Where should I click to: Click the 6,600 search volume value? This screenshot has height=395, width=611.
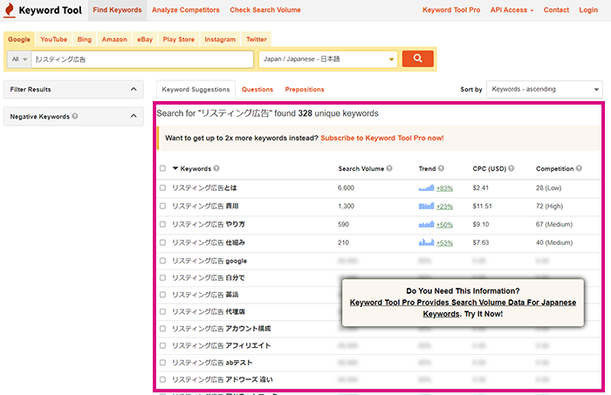point(346,188)
